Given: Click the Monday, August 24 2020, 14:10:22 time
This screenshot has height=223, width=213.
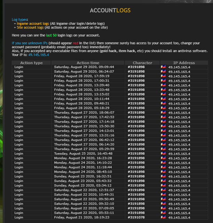Looking at the screenshot, I should [83, 163].
